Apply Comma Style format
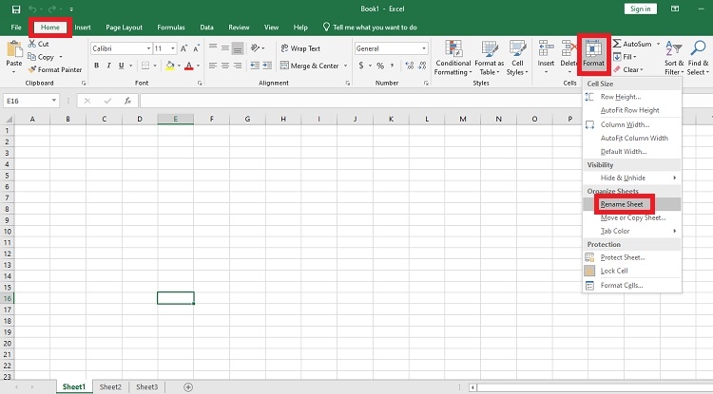The height and width of the screenshot is (394, 713). [392, 66]
